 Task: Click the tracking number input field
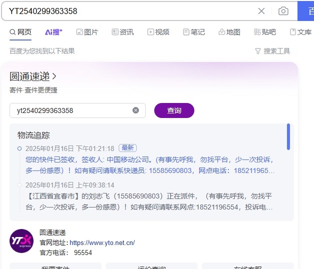[78, 110]
